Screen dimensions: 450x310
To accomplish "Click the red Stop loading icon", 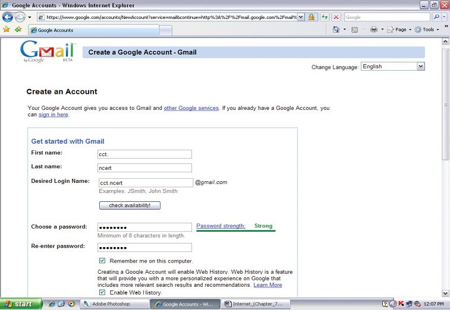I will [336, 17].
